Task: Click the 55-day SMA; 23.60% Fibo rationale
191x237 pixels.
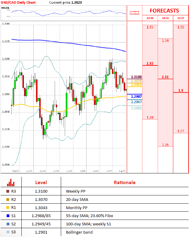Action: point(89,216)
